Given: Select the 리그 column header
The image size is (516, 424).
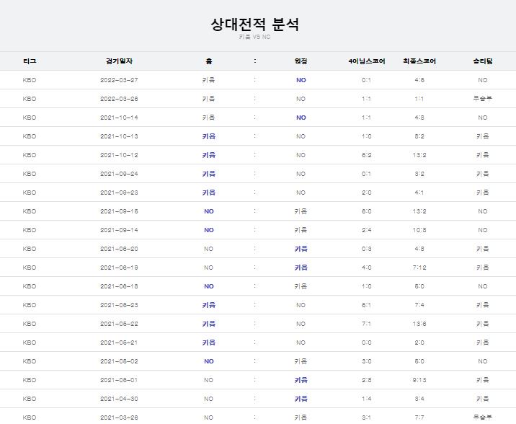Looking at the screenshot, I should [x=30, y=61].
